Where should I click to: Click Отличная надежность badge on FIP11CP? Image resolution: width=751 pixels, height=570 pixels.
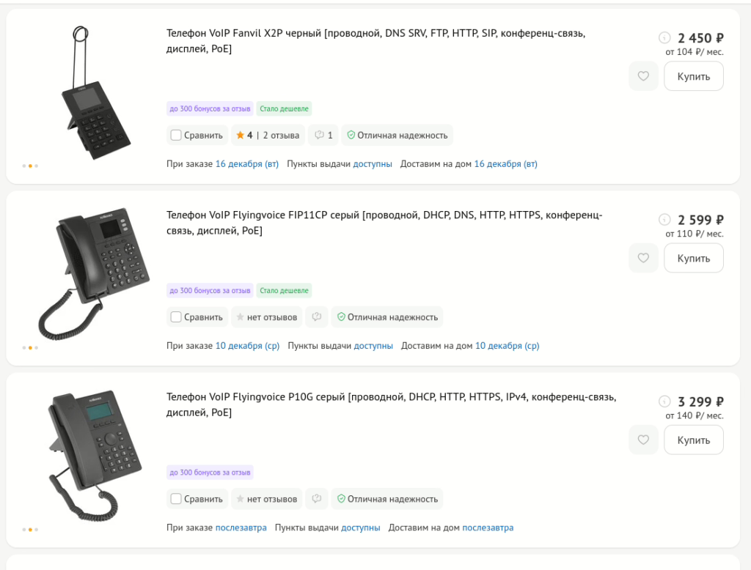[387, 317]
